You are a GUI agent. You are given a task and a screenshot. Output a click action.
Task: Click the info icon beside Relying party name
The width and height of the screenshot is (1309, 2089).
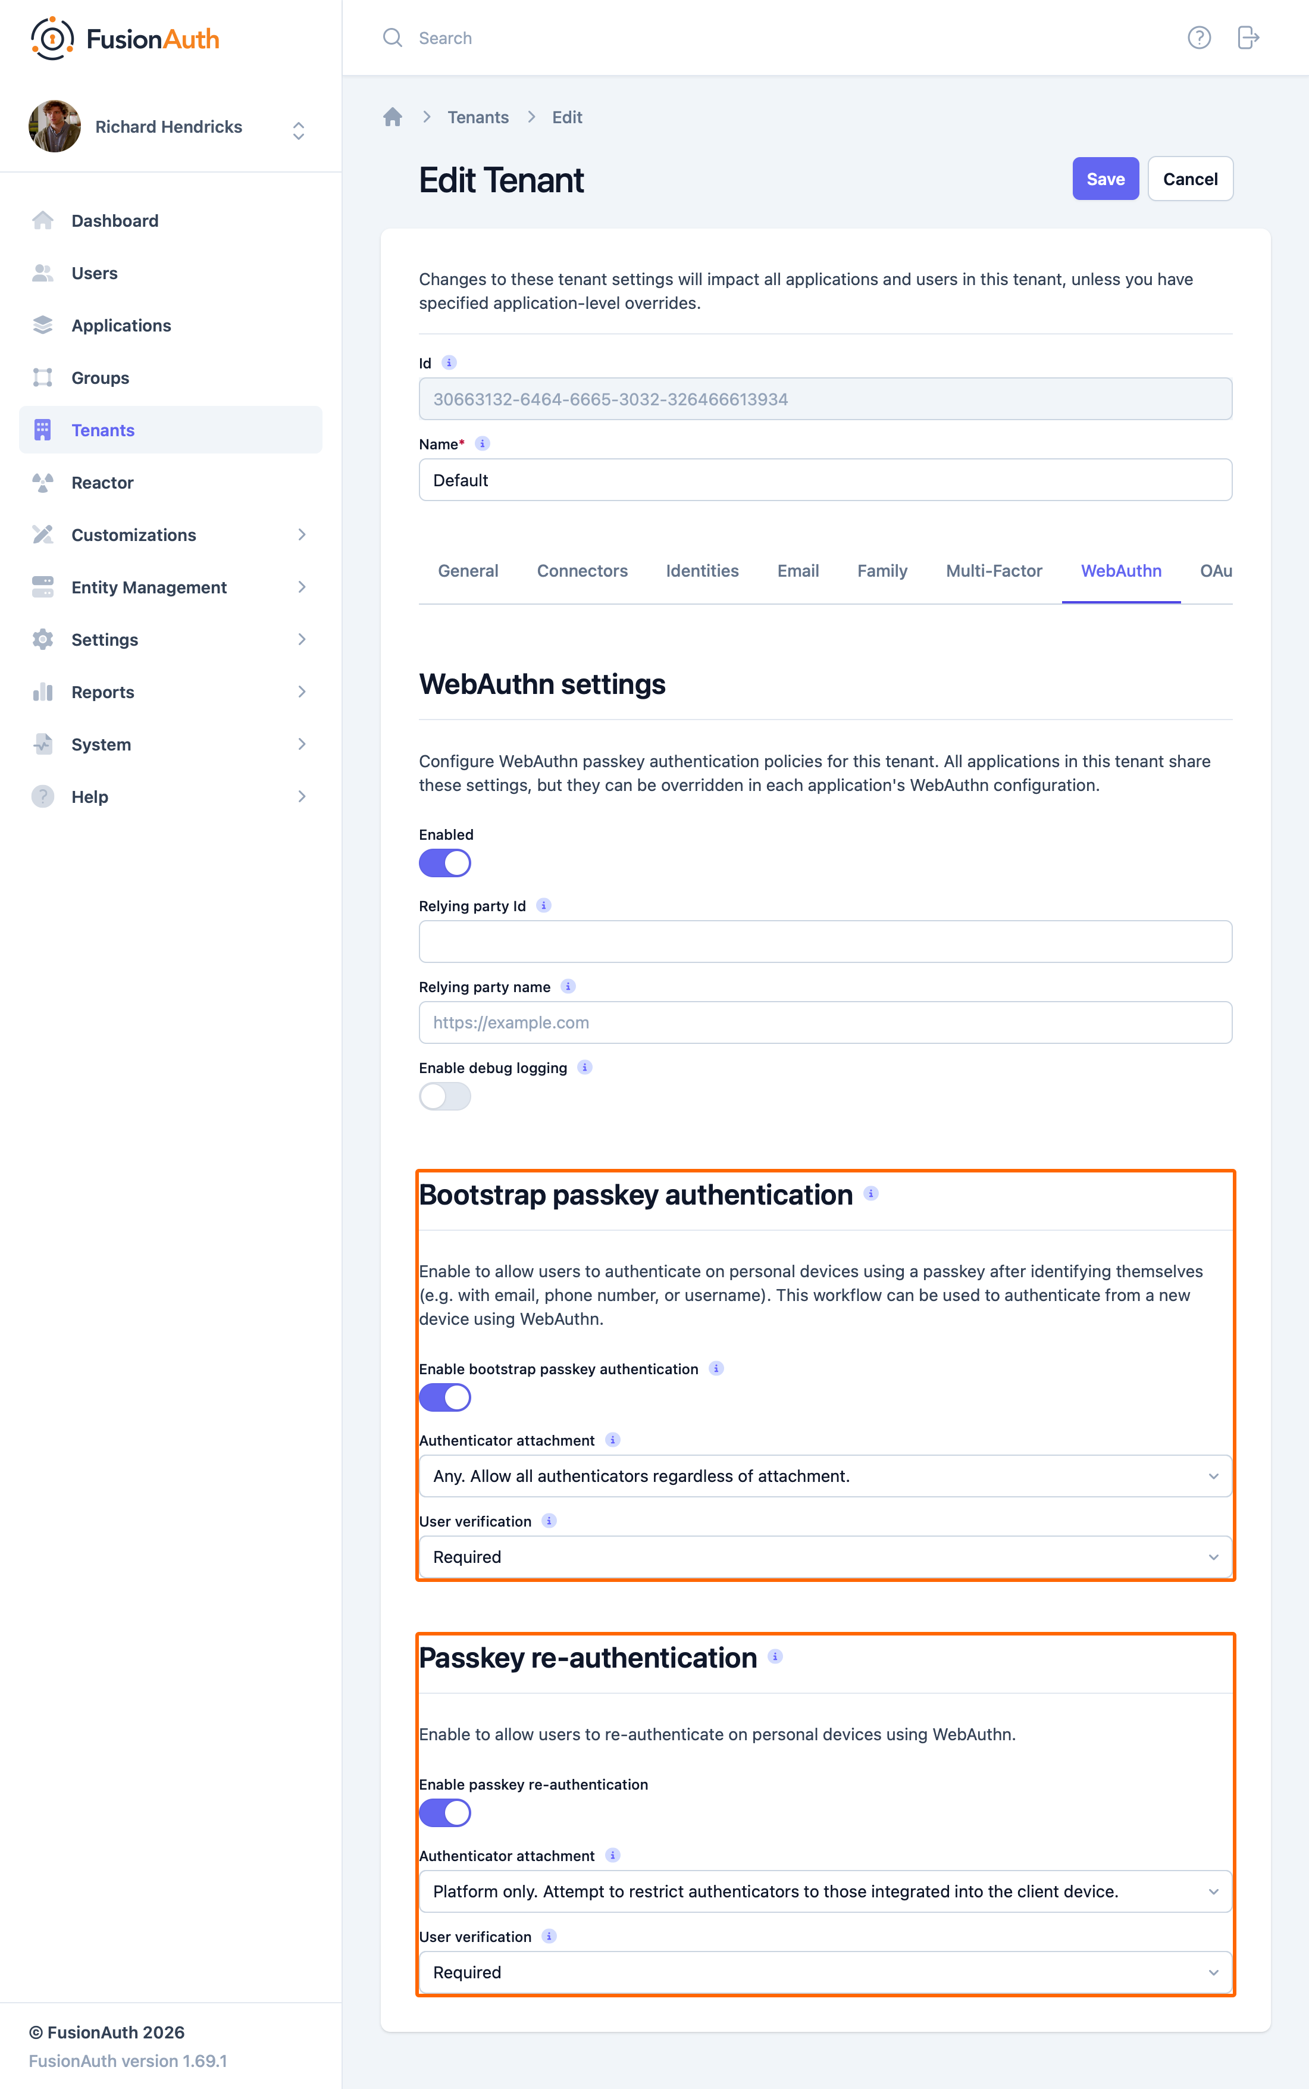coord(568,986)
